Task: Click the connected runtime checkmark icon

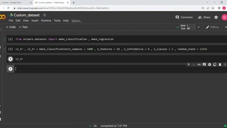Action: tap(178, 27)
